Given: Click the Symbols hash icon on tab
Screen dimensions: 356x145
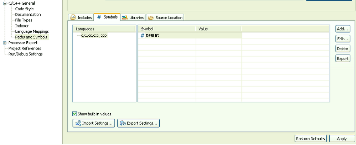Looking at the screenshot, I should tap(99, 17).
